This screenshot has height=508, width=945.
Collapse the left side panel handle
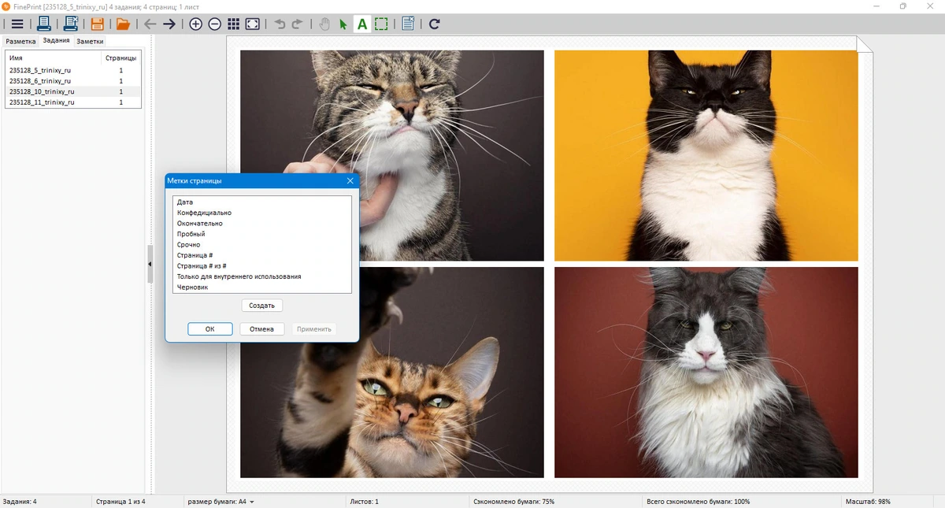point(150,265)
